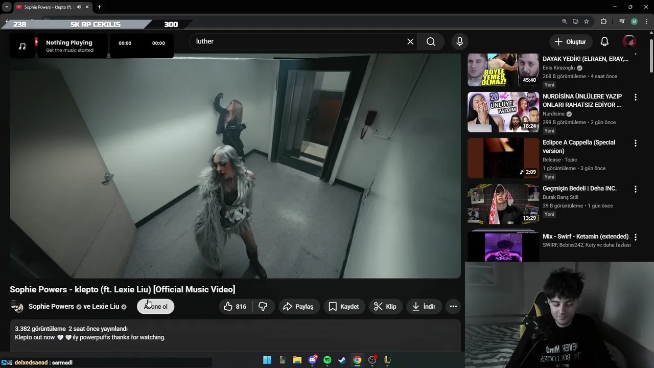
Task: Open options menu for Eclipce A Cappella video
Action: [x=636, y=143]
